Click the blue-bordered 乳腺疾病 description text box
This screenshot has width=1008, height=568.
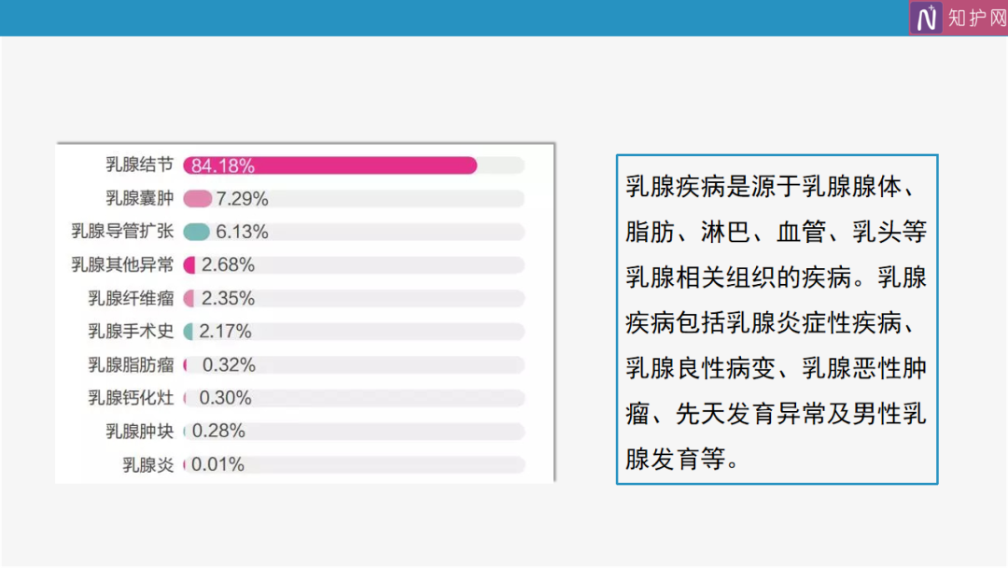777,319
